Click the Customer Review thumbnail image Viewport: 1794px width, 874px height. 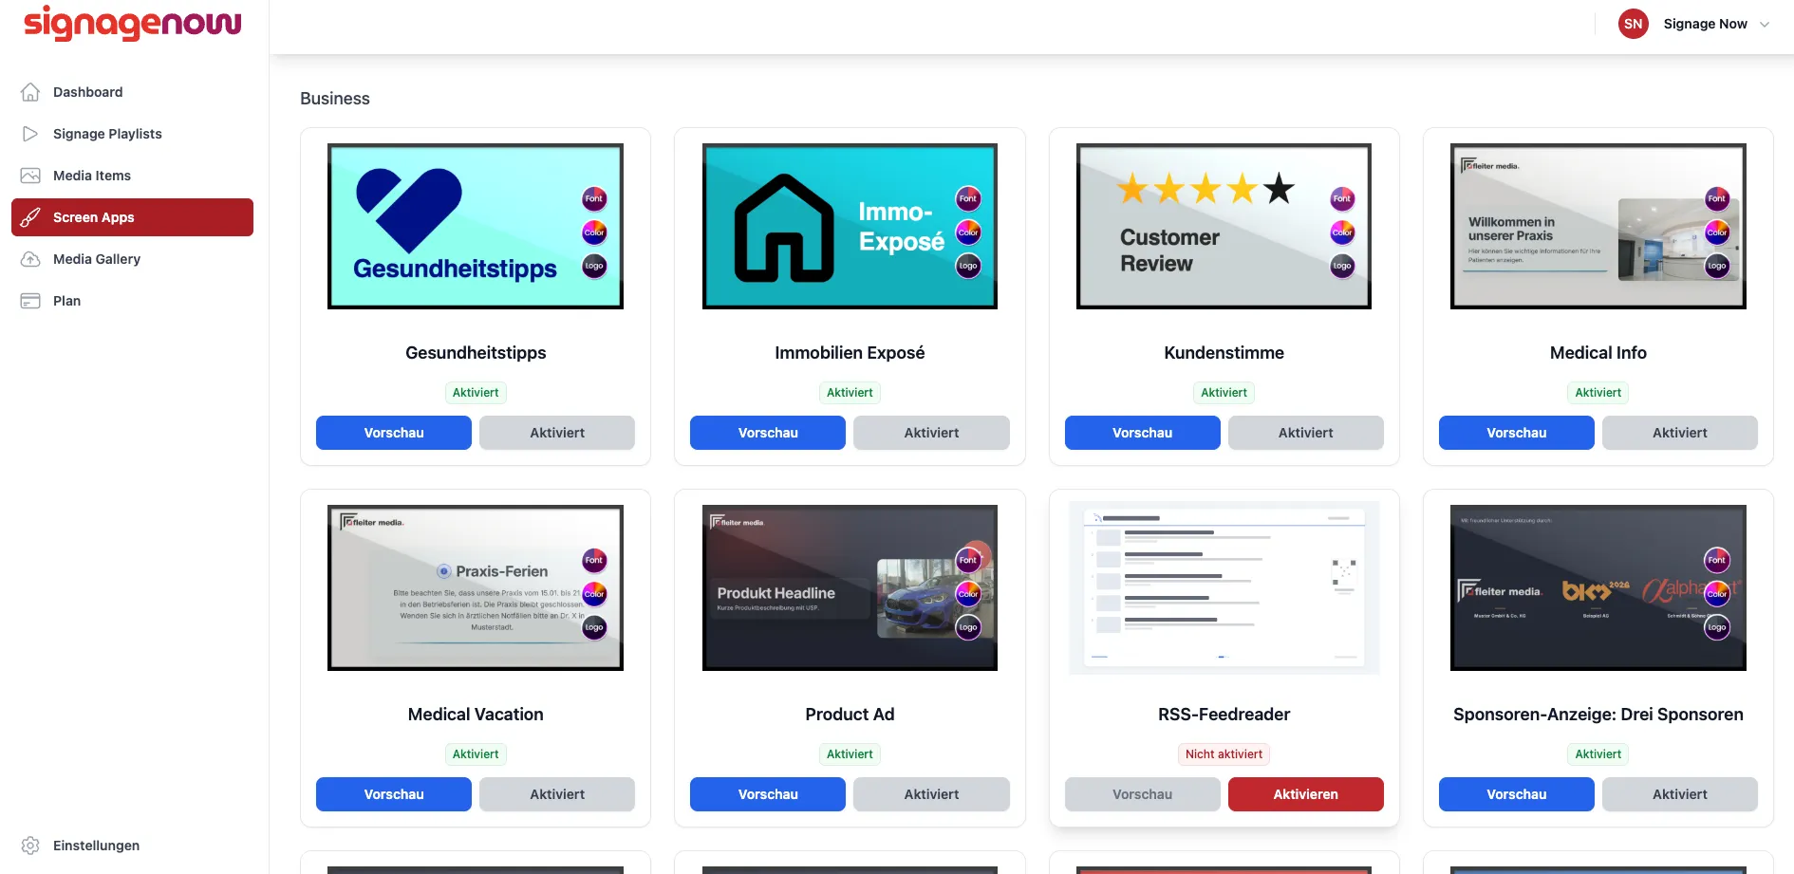click(x=1224, y=226)
